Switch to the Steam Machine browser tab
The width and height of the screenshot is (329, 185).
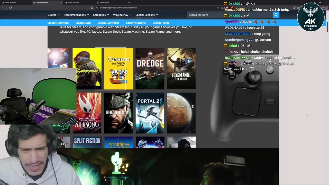point(79,3)
